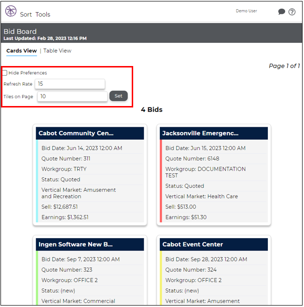Click the '4 Bids' heading
The width and height of the screenshot is (304, 307).
click(x=152, y=110)
